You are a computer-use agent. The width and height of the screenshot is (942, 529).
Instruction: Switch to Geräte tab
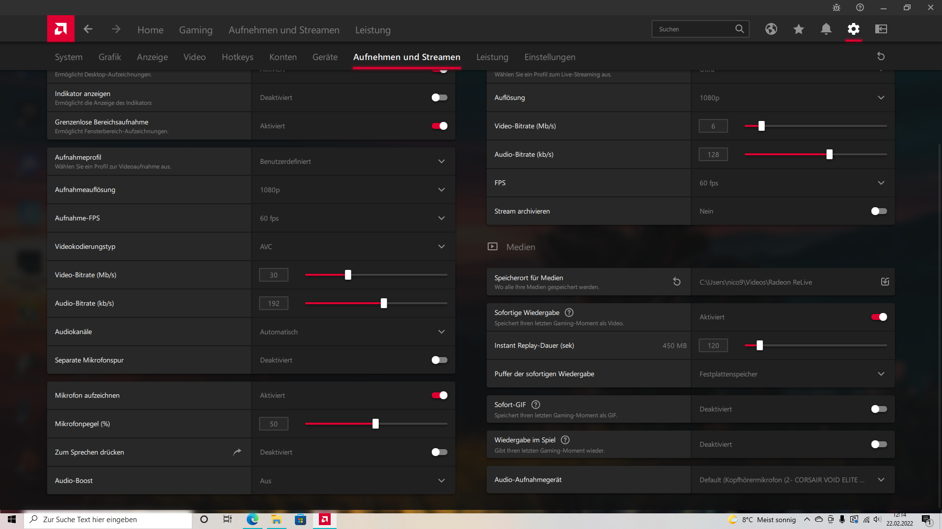click(325, 57)
